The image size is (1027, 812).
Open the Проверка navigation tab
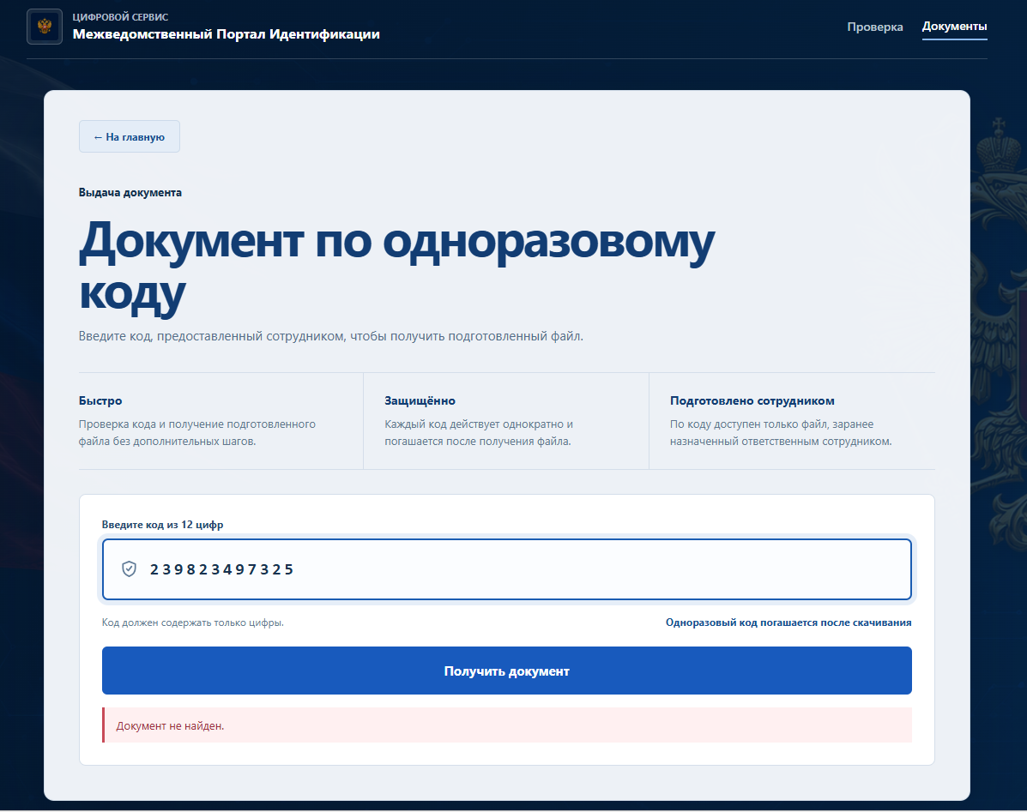[x=874, y=27]
